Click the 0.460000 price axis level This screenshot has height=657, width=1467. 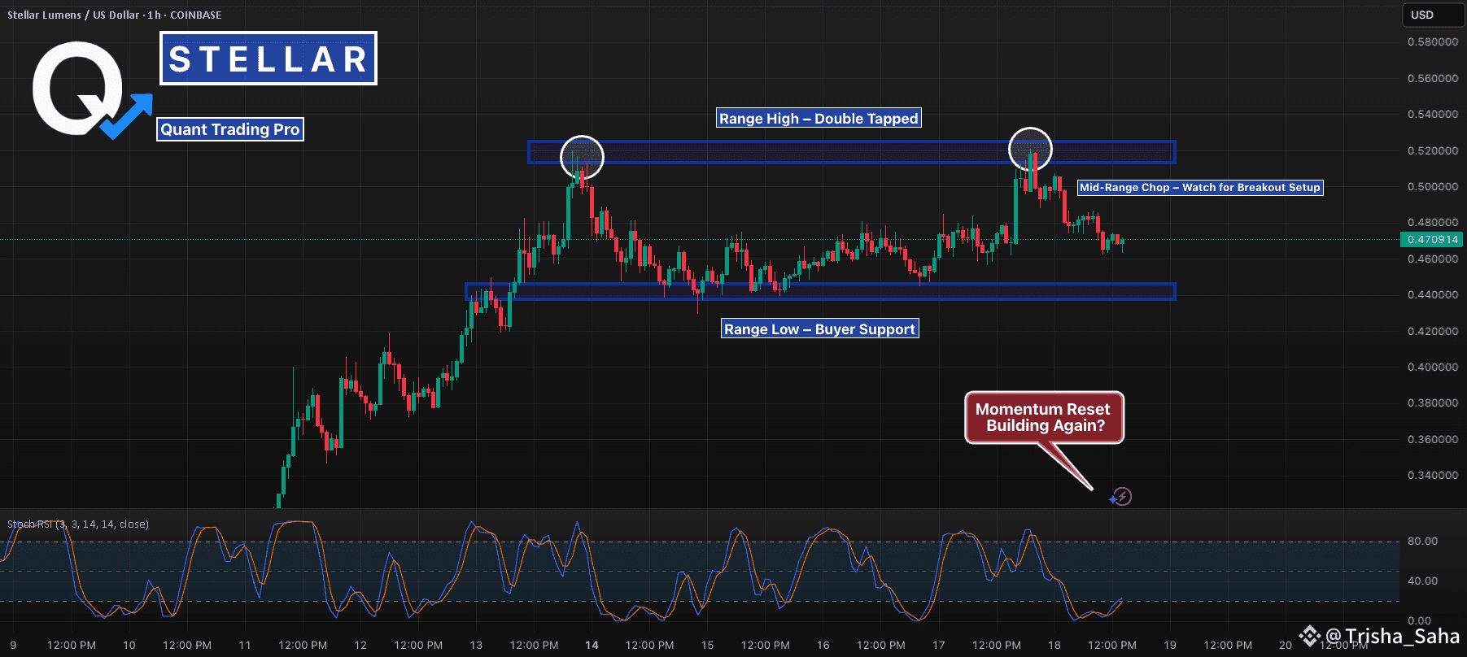coord(1433,259)
